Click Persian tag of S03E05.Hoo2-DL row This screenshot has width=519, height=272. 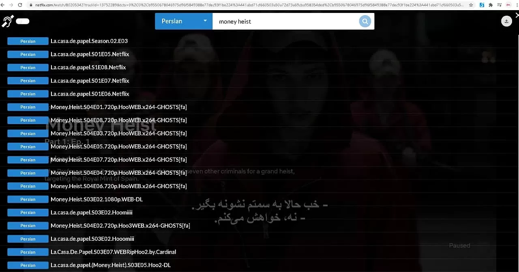tap(28, 266)
